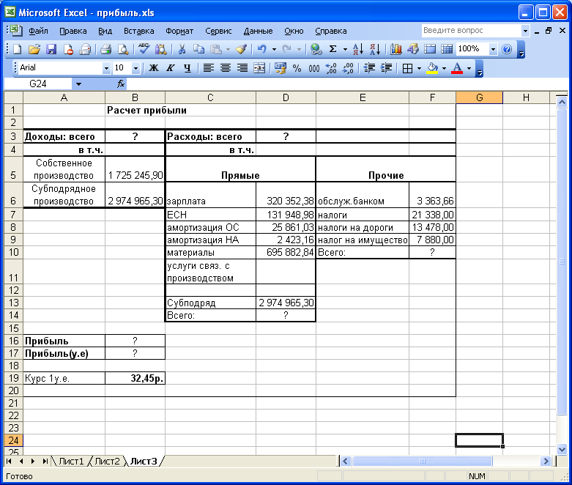Open the Файл menu
The image size is (572, 485).
[38, 31]
